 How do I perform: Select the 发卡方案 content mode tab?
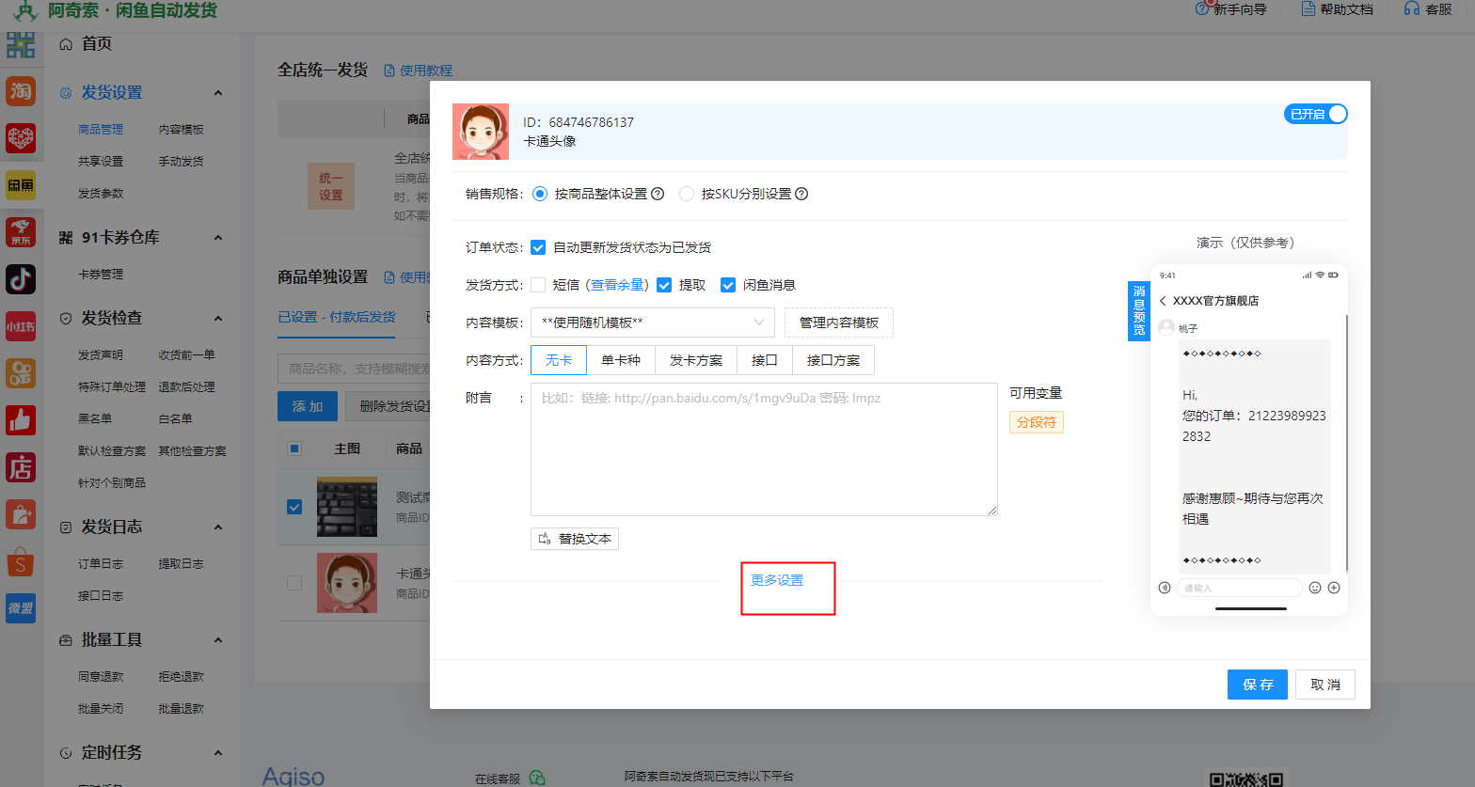(x=696, y=360)
